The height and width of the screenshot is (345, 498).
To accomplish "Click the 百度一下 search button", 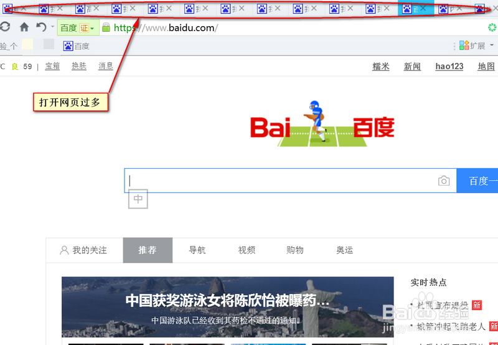I will point(477,181).
